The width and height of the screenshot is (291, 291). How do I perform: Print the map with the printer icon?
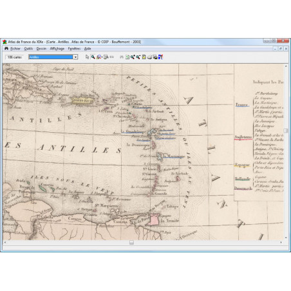[149, 57]
